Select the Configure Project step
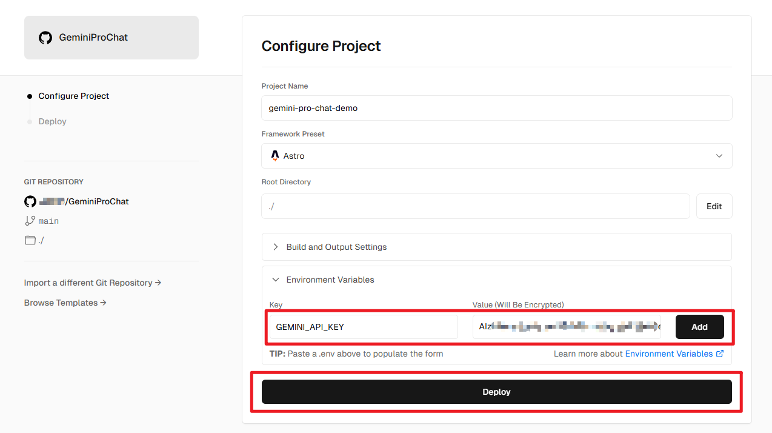 tap(74, 96)
